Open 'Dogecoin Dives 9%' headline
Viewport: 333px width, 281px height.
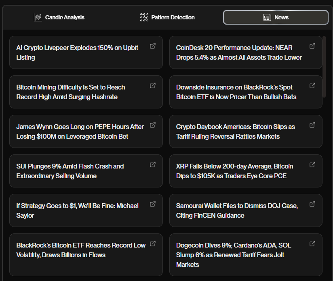pos(234,255)
